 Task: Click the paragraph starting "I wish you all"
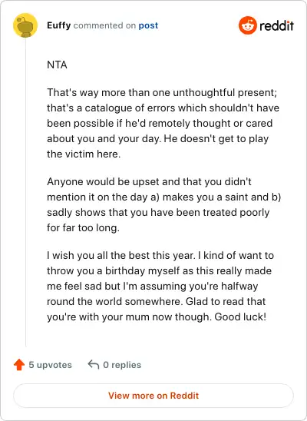[x=160, y=286]
